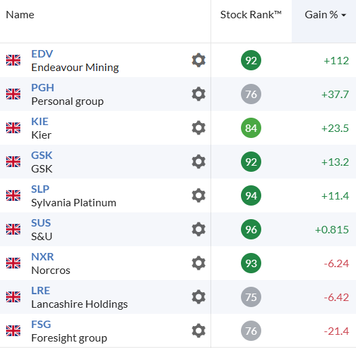Screen dimensions: 356x349
Task: Open settings gear for Endeavour Mining row
Action: tap(199, 60)
